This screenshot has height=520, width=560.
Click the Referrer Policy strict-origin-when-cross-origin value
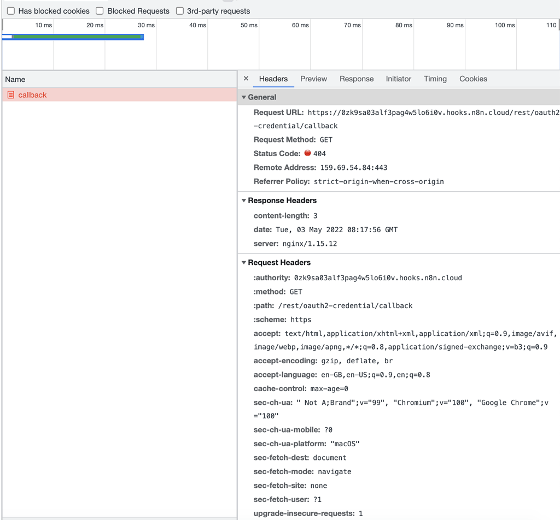[x=378, y=181]
